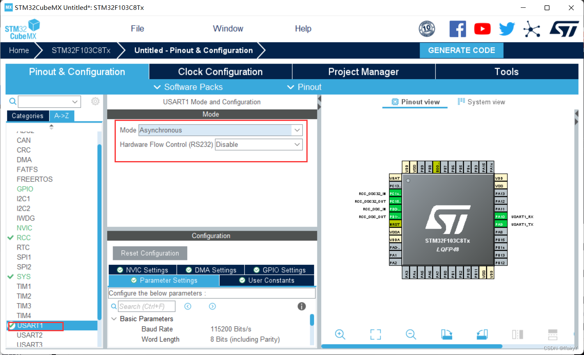584x355 pixels.
Task: Expand the Pinout dropdown menu
Action: 304,87
